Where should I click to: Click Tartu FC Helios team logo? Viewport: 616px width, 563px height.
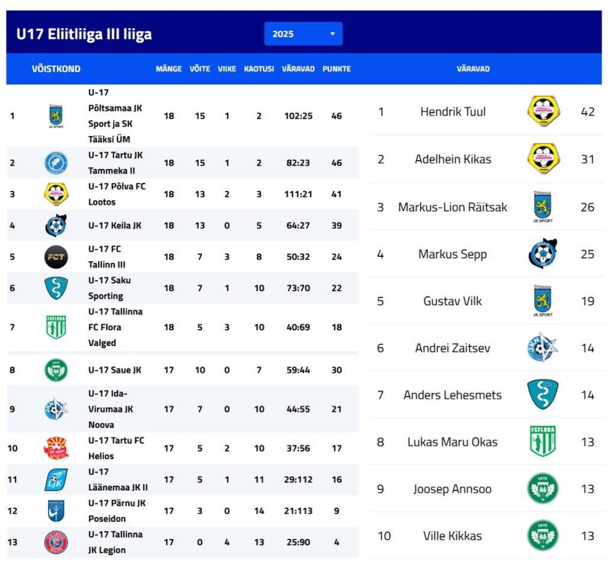(x=56, y=448)
